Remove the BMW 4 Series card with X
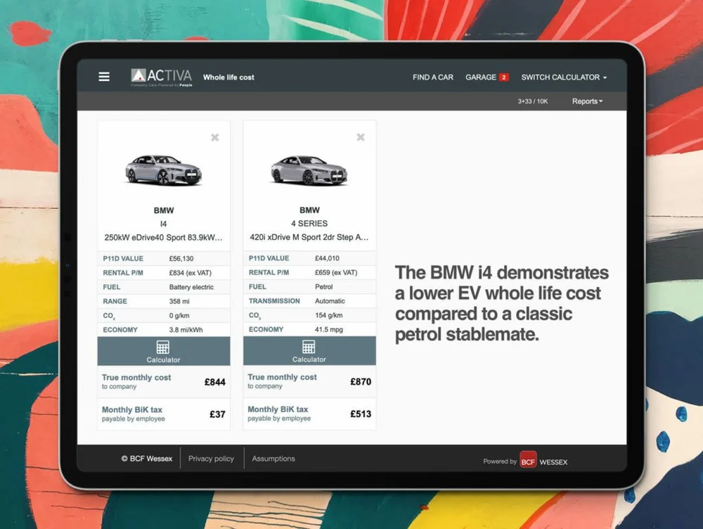This screenshot has width=703, height=529. (x=361, y=137)
